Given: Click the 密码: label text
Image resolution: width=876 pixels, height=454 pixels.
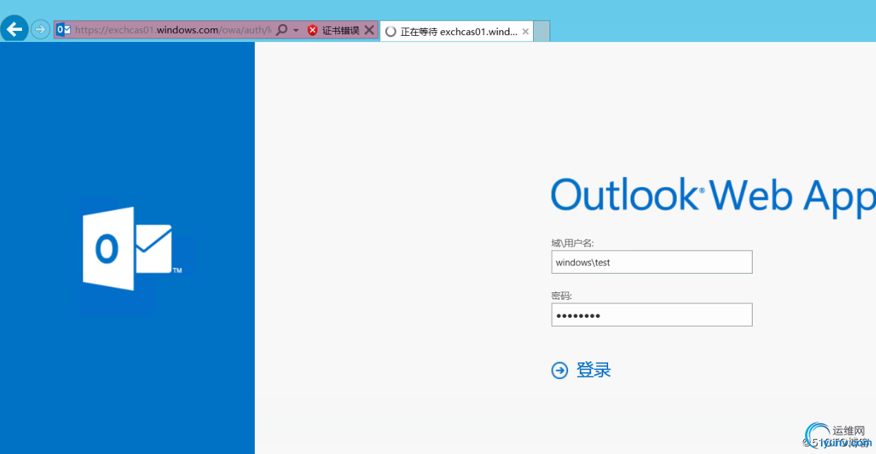Looking at the screenshot, I should tap(561, 296).
